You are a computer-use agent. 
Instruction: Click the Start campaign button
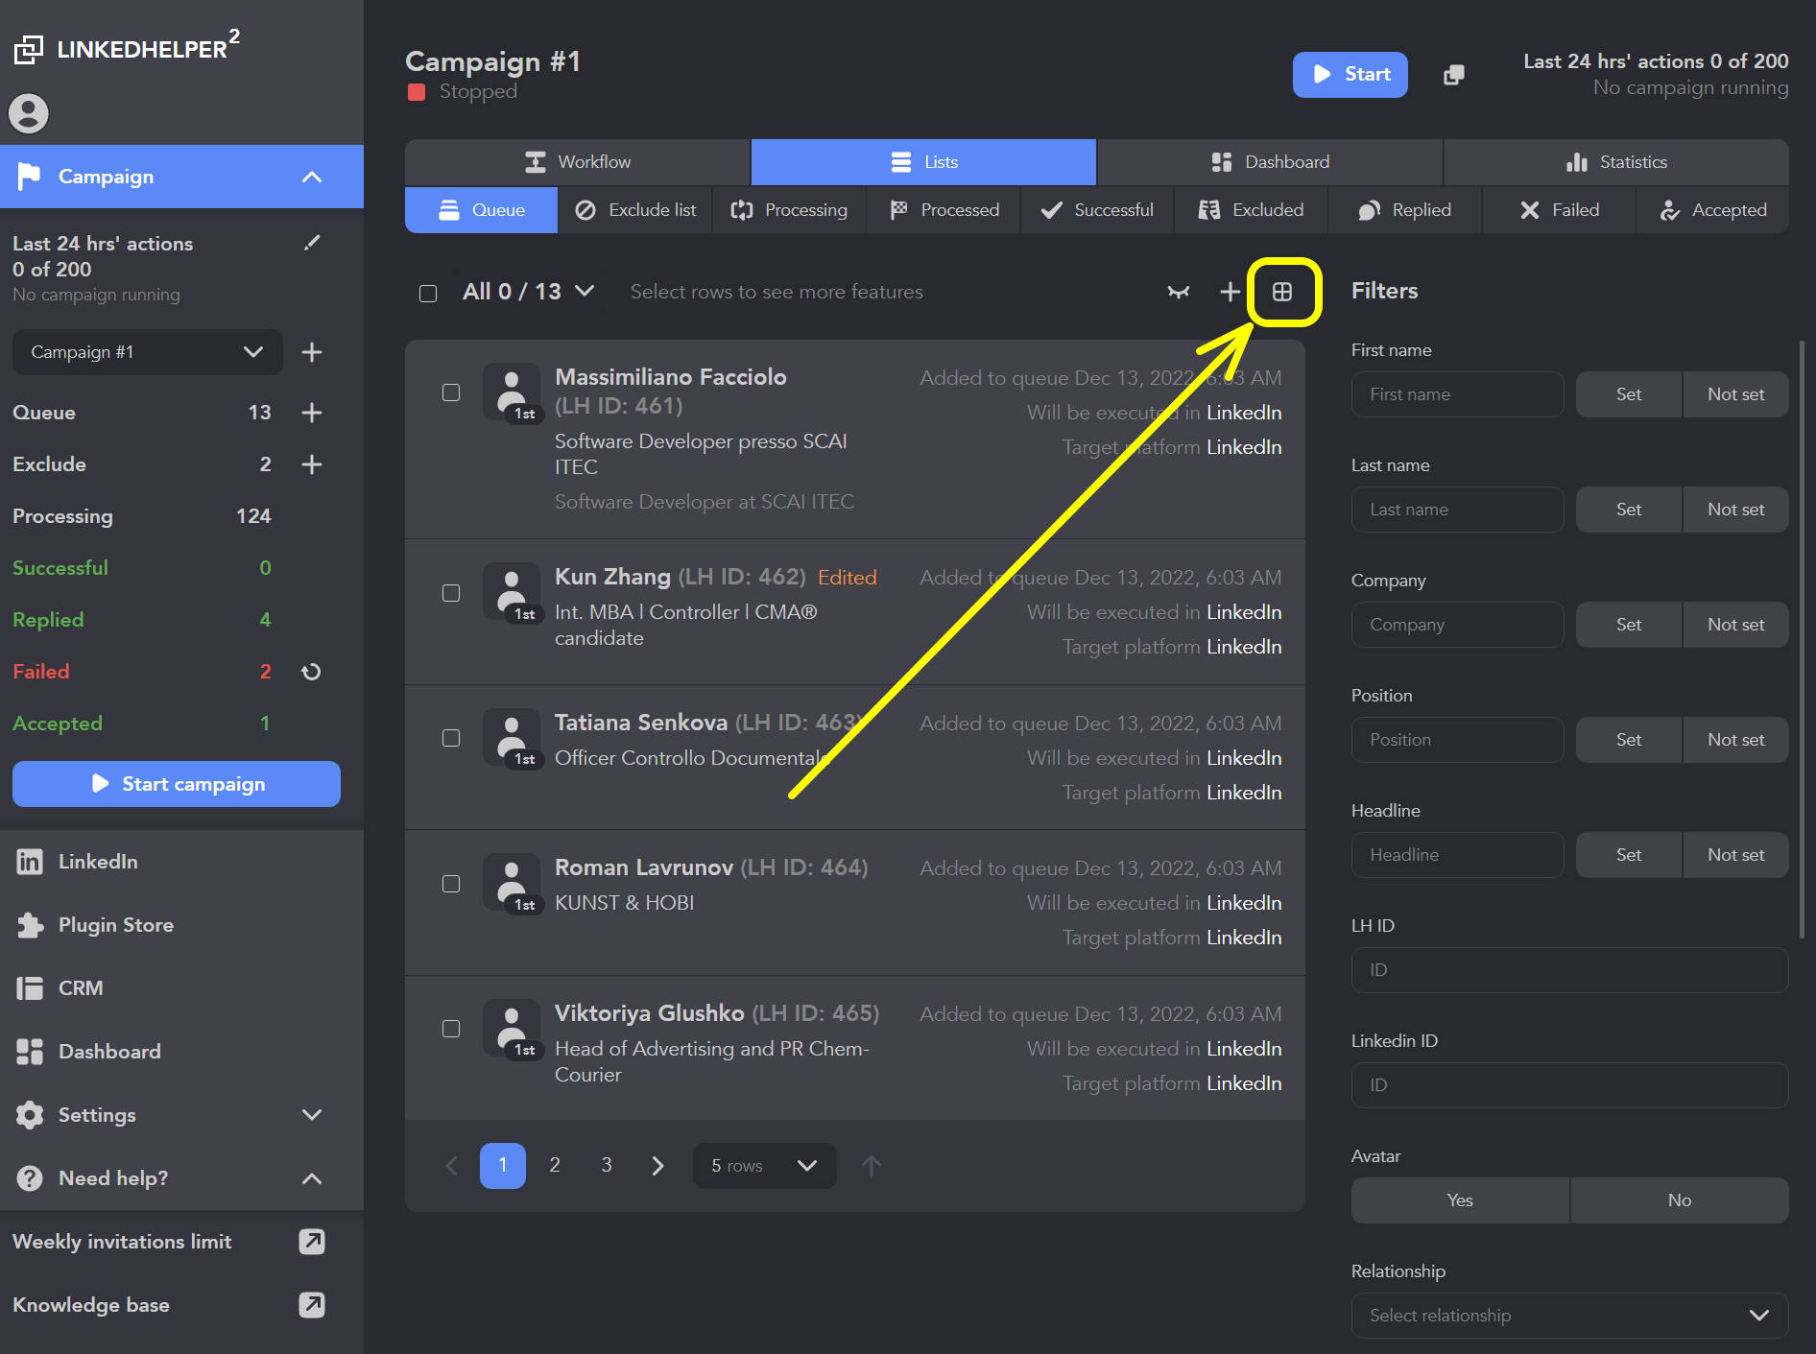[177, 784]
